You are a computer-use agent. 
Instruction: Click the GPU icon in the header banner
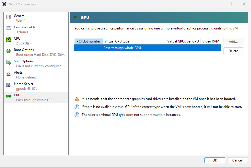tap(75, 17)
